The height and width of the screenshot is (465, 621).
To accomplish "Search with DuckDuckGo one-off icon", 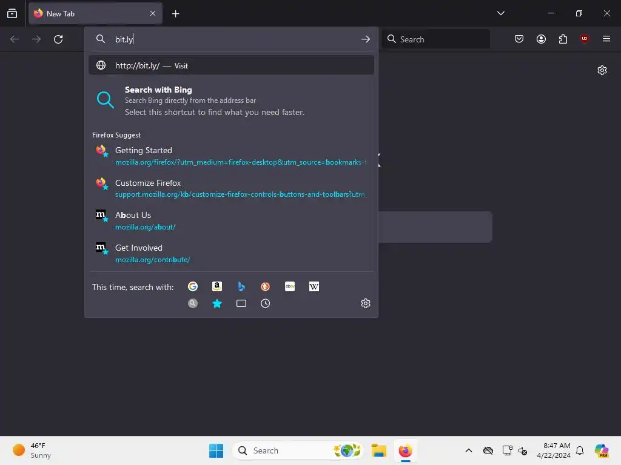I will pyautogui.click(x=266, y=286).
